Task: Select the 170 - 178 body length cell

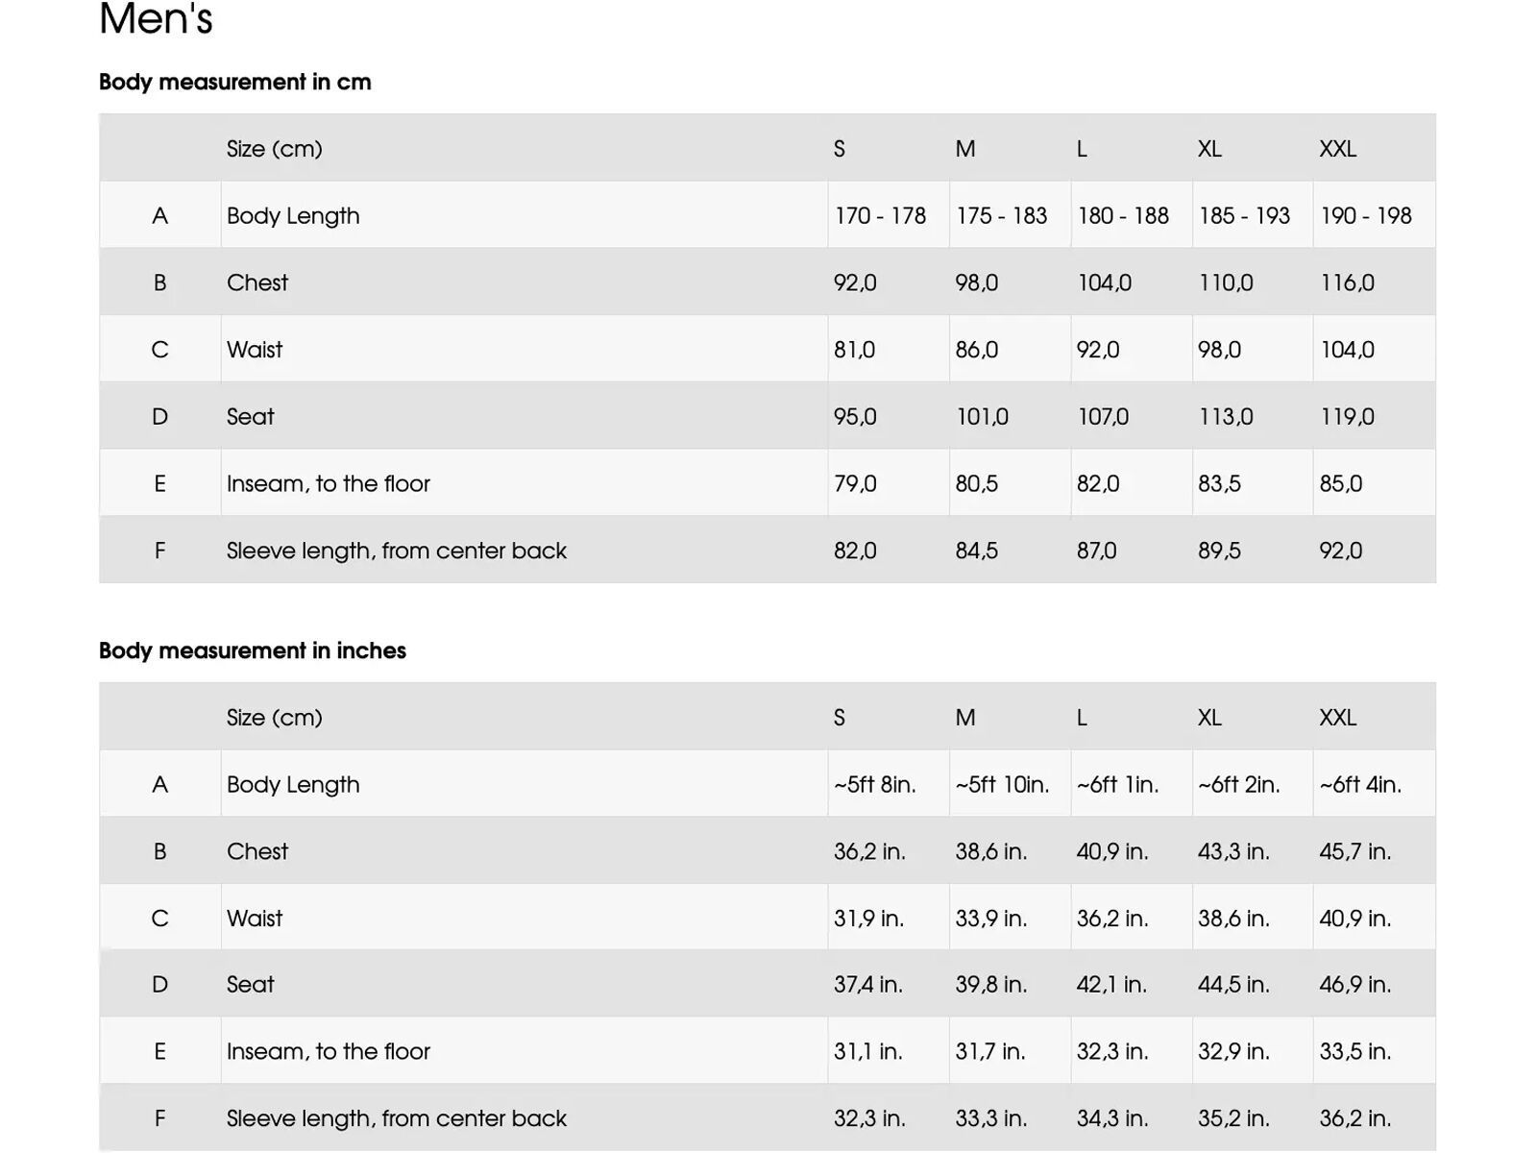Action: [880, 215]
